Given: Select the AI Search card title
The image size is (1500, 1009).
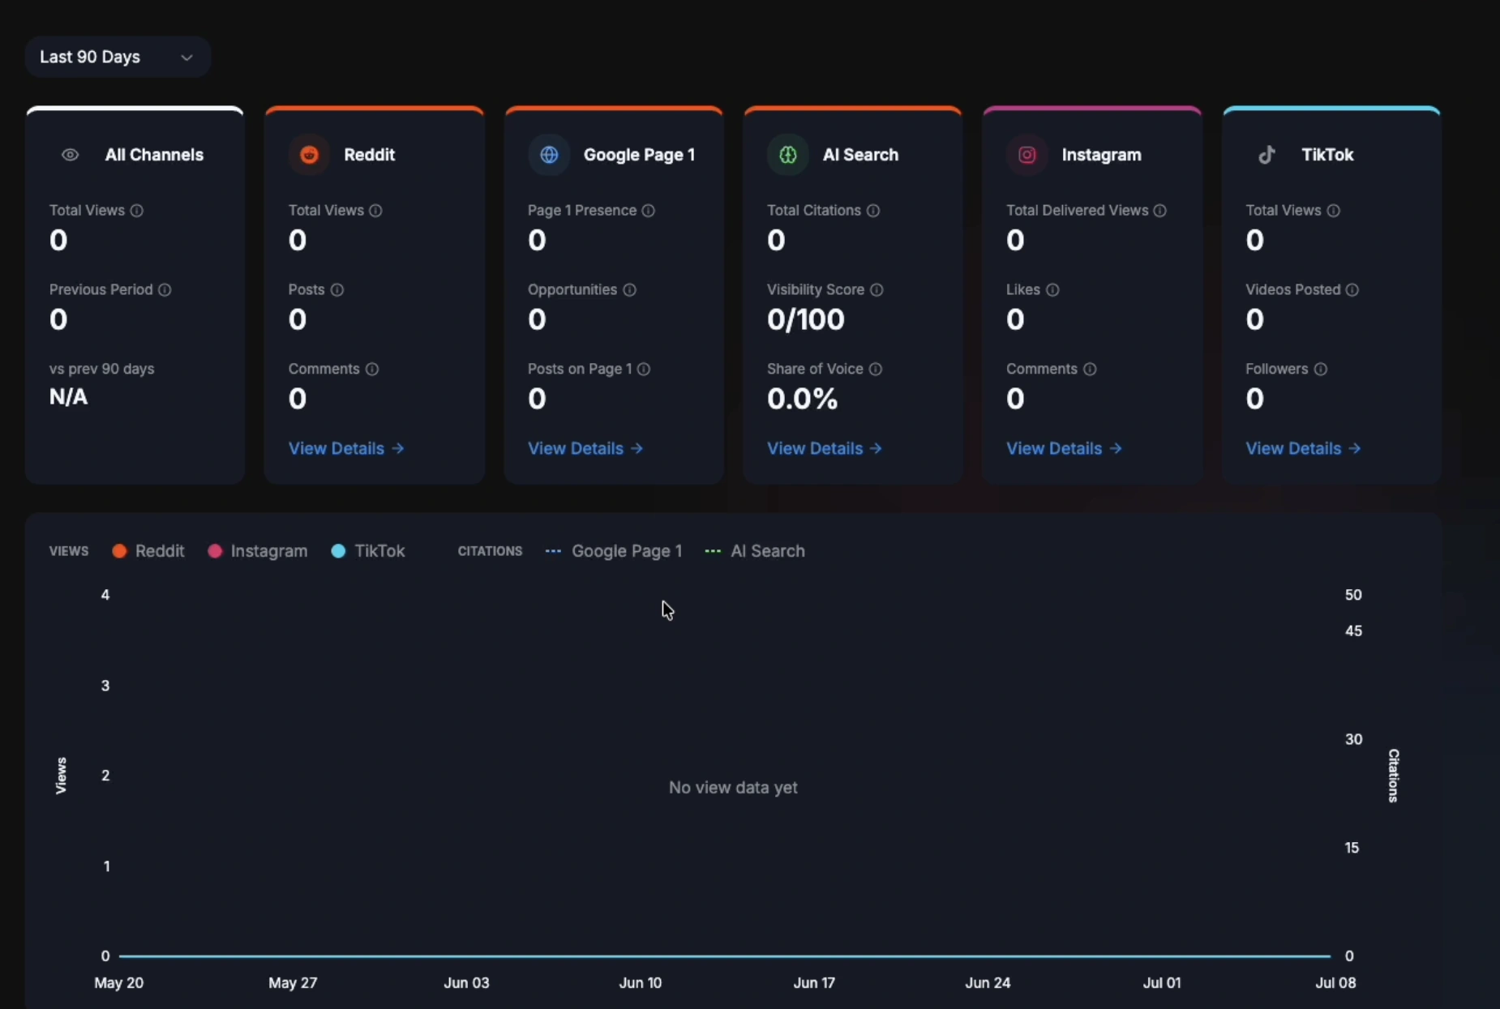Looking at the screenshot, I should click(x=860, y=155).
